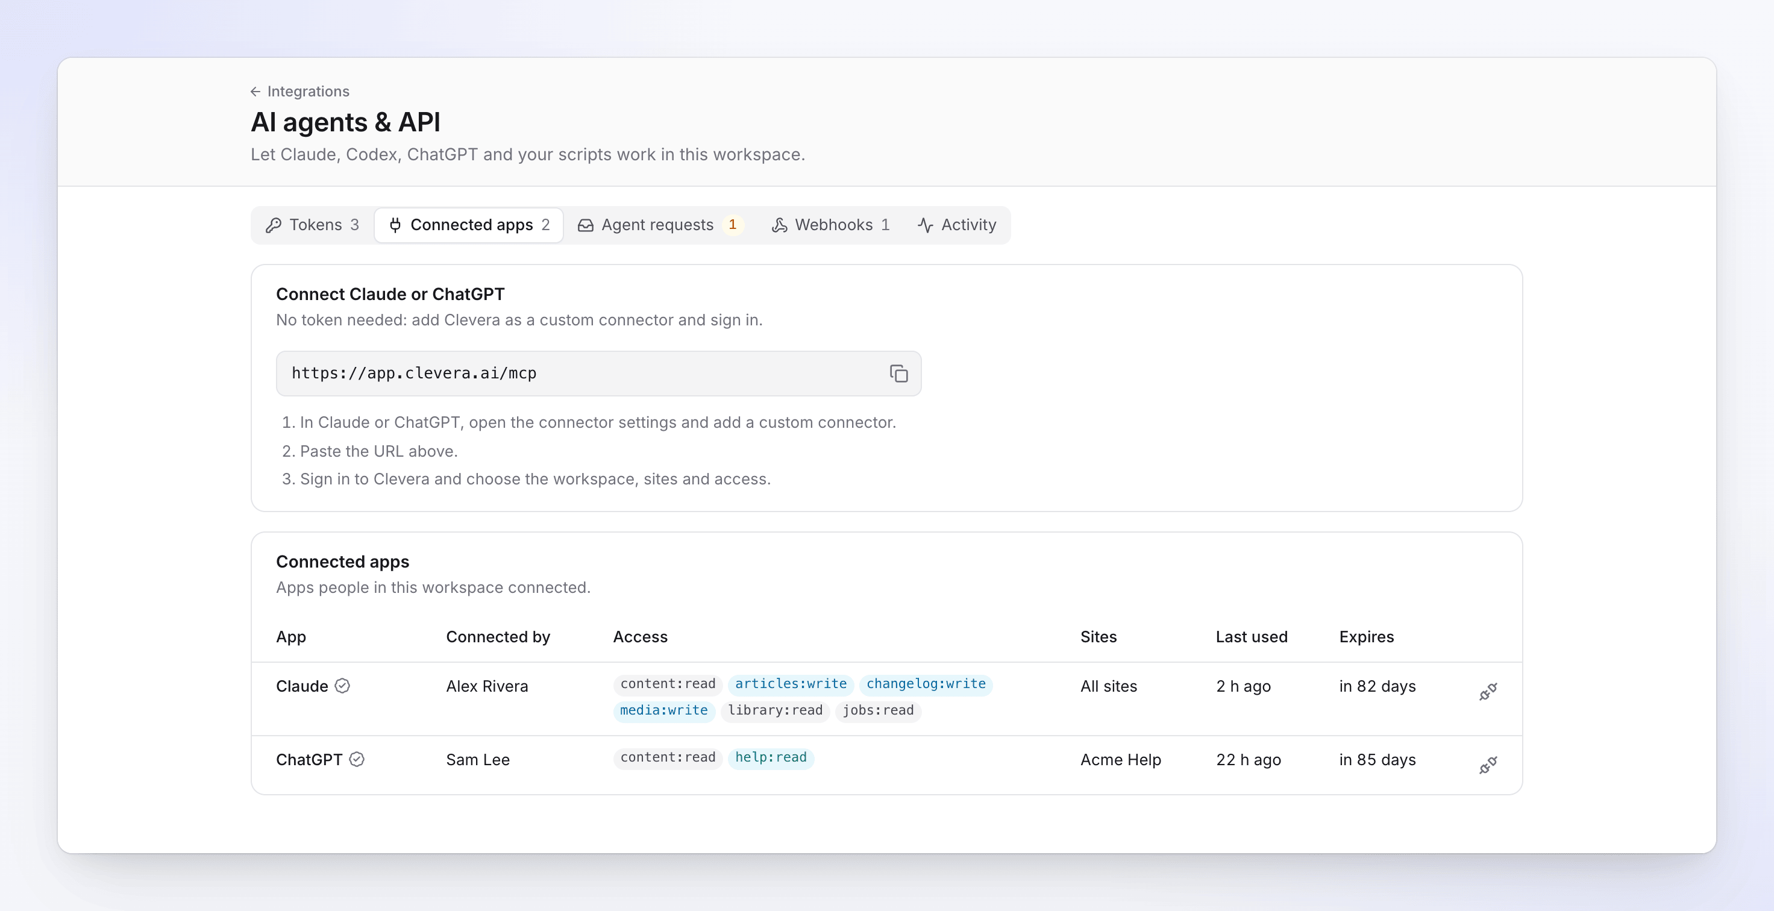Click the webhook icon

(x=780, y=225)
